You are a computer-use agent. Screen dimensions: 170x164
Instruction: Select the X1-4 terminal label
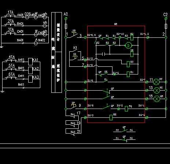(116, 73)
